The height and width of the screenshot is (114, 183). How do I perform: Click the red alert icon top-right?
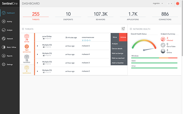178,4
